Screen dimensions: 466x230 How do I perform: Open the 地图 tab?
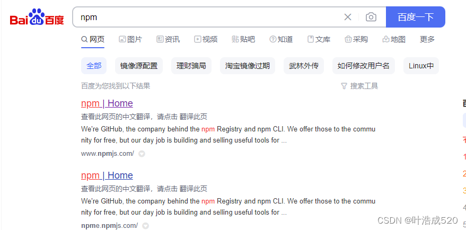(394, 39)
